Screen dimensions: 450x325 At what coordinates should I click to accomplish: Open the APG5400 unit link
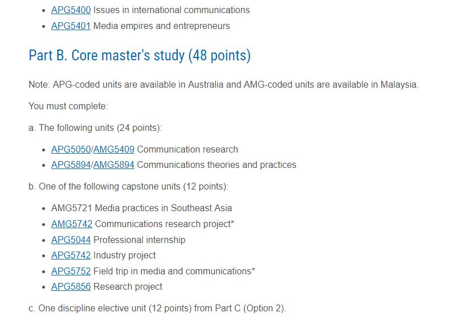coord(71,10)
